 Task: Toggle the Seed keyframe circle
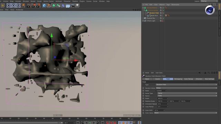tap(143, 91)
